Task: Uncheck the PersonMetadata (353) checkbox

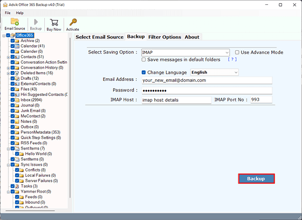Action: [x=13, y=132]
